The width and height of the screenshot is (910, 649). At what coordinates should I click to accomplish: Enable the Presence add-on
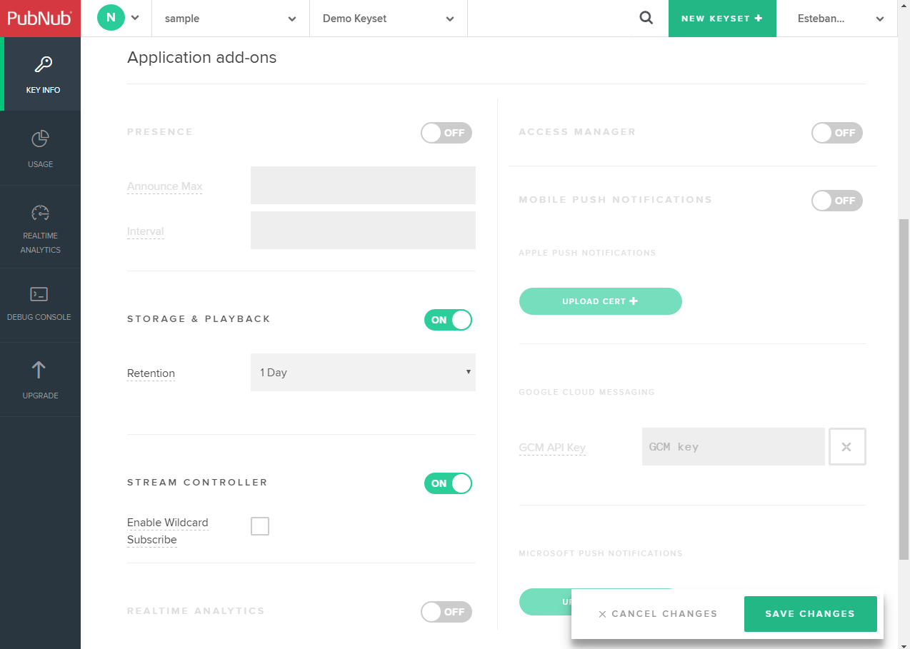click(x=446, y=133)
